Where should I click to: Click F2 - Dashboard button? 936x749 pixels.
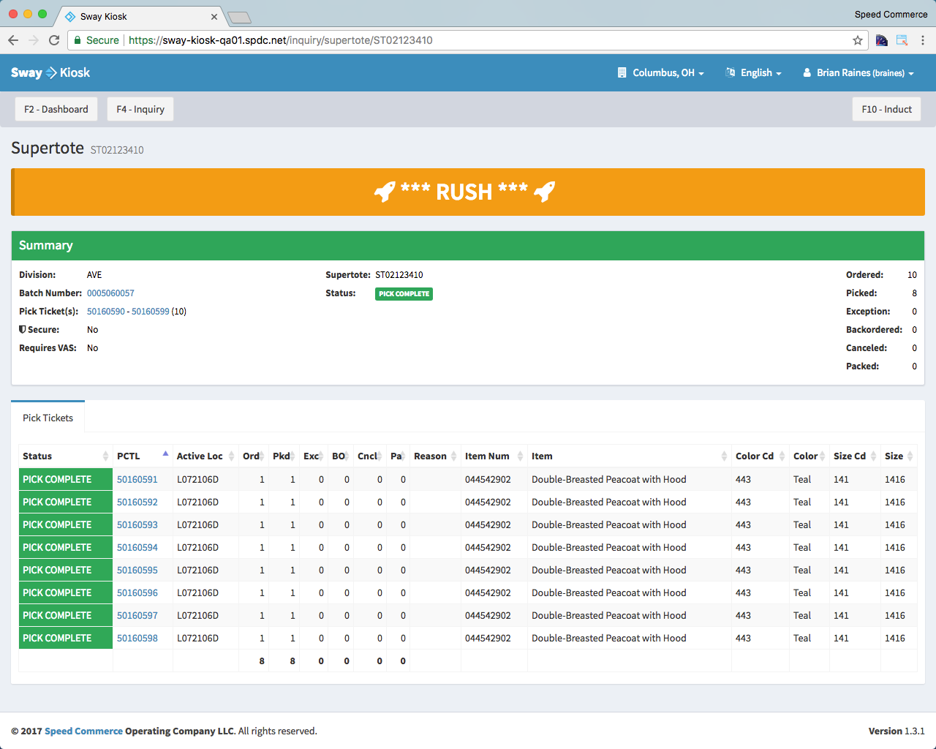[x=56, y=109]
